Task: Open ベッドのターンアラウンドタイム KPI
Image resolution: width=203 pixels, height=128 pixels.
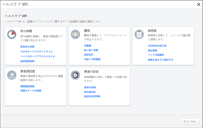Action: tap(38, 56)
